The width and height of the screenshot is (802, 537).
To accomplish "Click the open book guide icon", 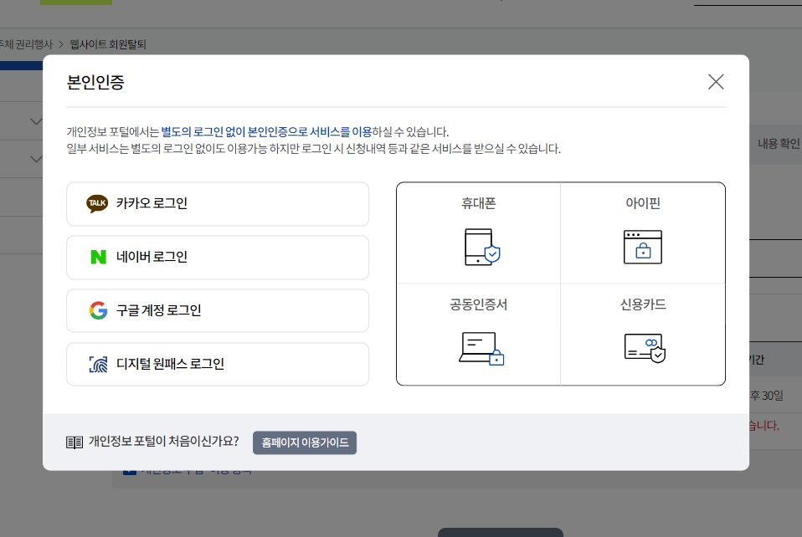I will click(75, 442).
